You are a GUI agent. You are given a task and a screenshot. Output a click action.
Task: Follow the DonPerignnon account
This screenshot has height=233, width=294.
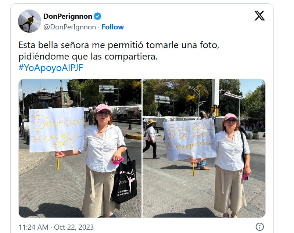point(112,27)
